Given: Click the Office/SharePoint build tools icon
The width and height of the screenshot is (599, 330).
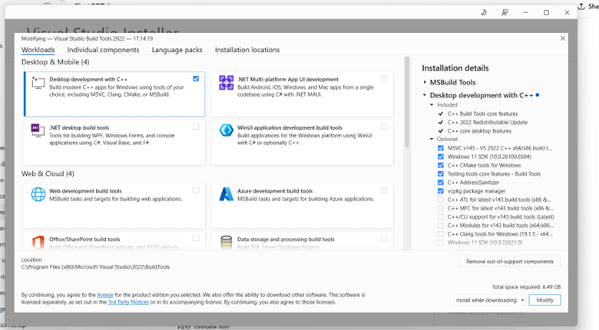Looking at the screenshot, I should (x=38, y=242).
